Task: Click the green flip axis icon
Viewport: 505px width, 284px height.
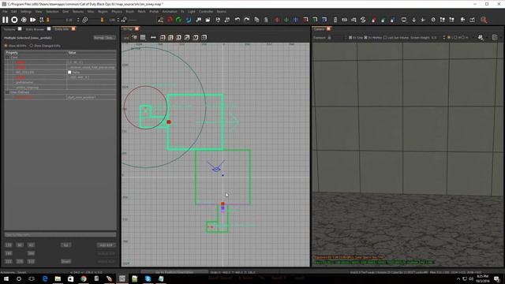Action: click(x=286, y=20)
